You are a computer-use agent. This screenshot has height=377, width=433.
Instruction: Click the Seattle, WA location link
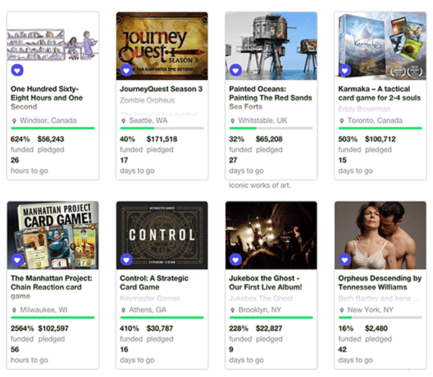(x=151, y=120)
